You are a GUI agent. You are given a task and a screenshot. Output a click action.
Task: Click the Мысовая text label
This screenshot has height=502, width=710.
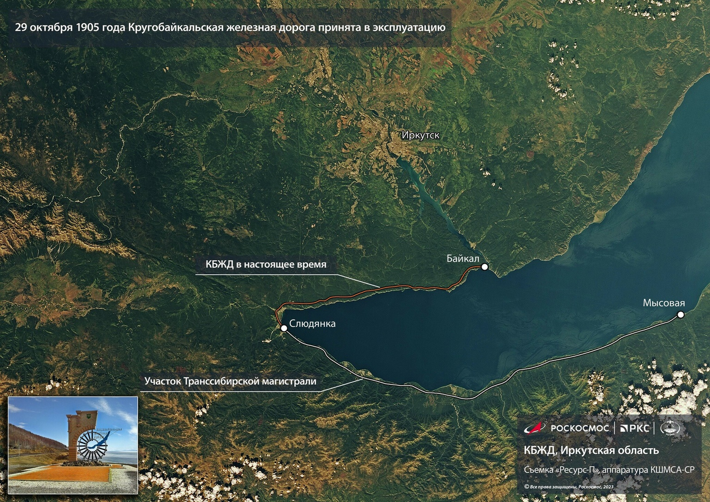coord(664,303)
